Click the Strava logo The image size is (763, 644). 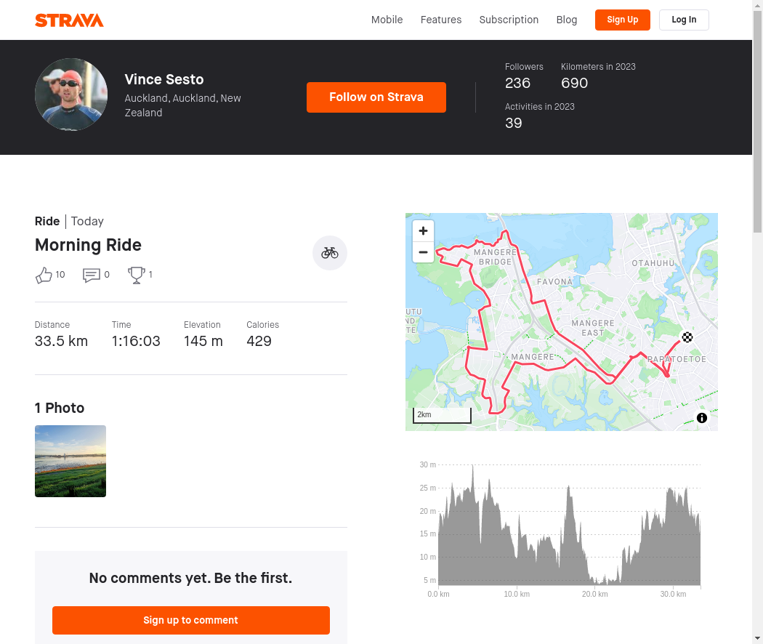tap(69, 20)
